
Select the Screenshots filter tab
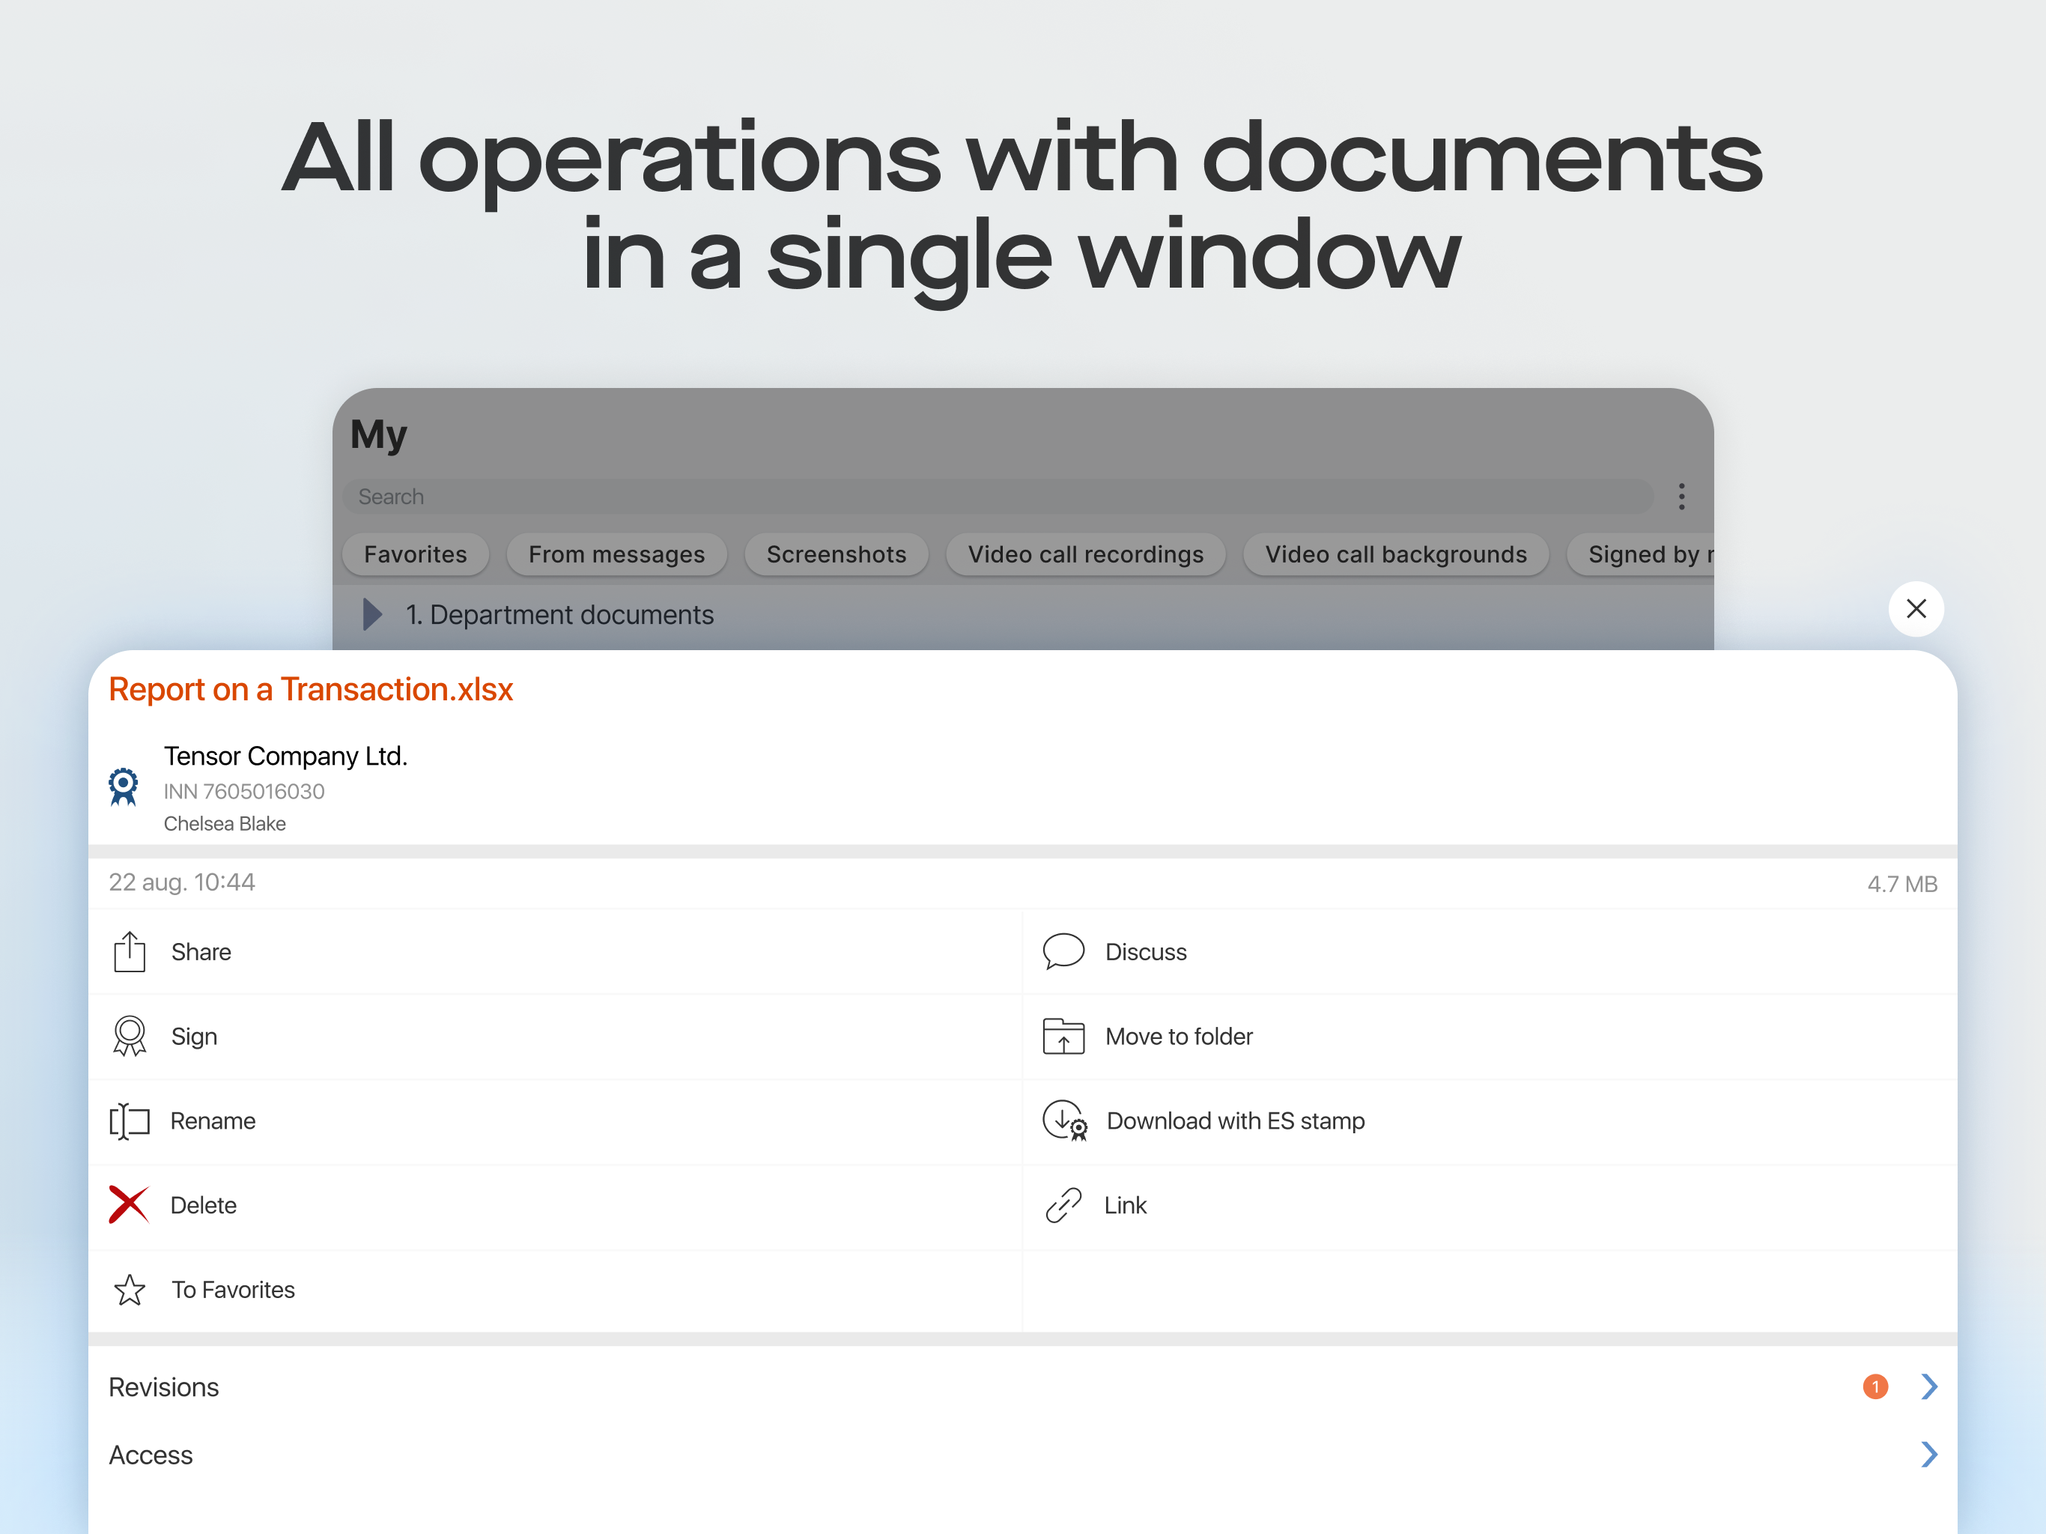837,554
